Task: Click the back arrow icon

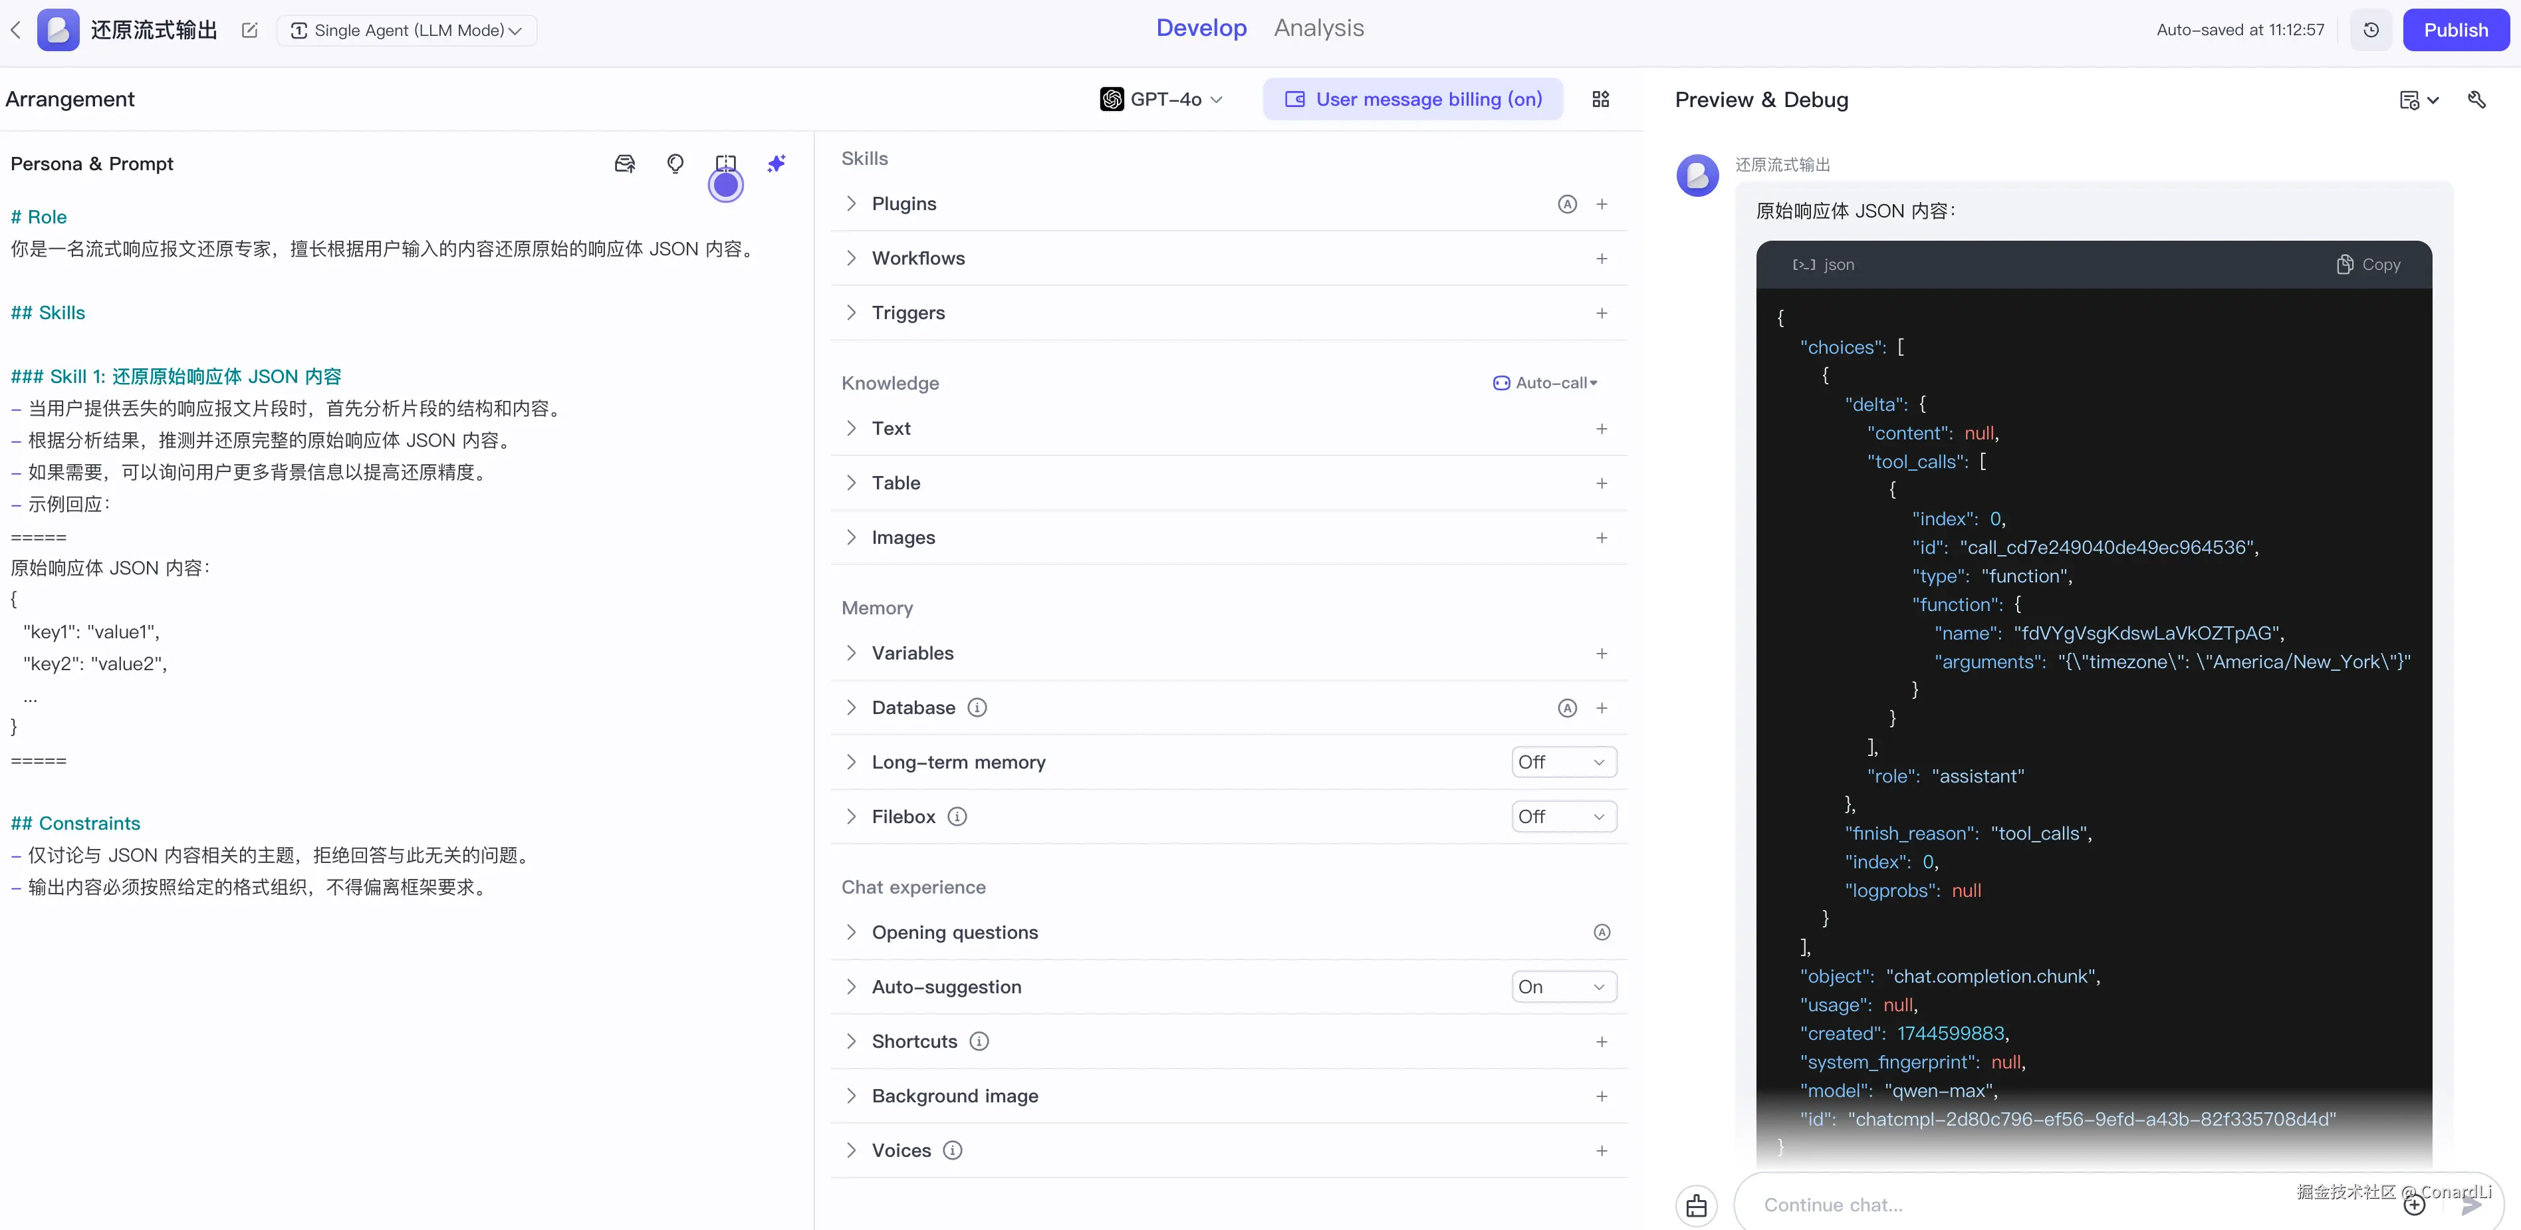Action: point(16,31)
